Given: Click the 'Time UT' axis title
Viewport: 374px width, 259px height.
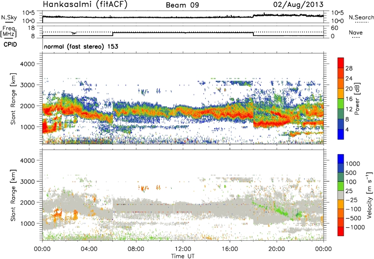Looking at the screenshot, I should tap(183, 256).
